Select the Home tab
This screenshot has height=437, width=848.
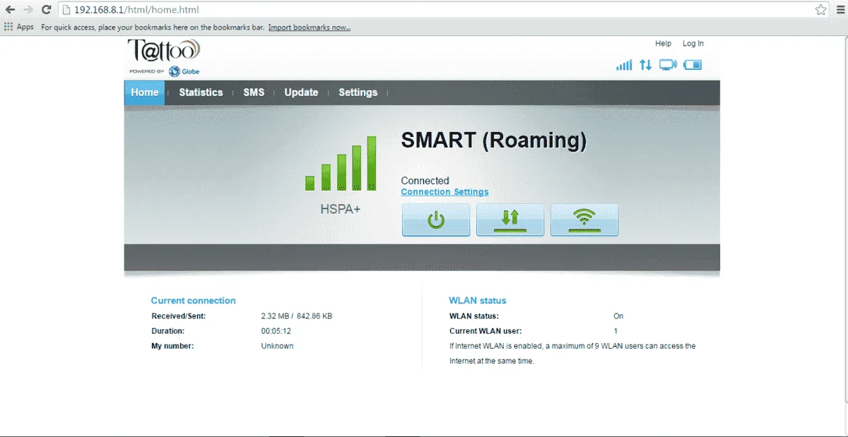[145, 92]
